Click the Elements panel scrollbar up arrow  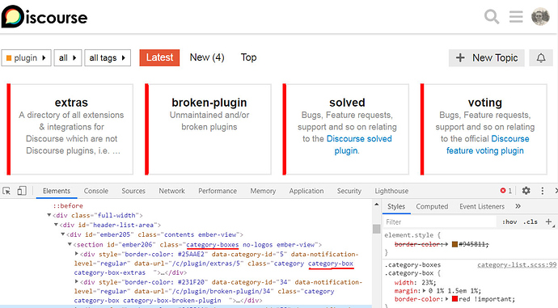377,205
